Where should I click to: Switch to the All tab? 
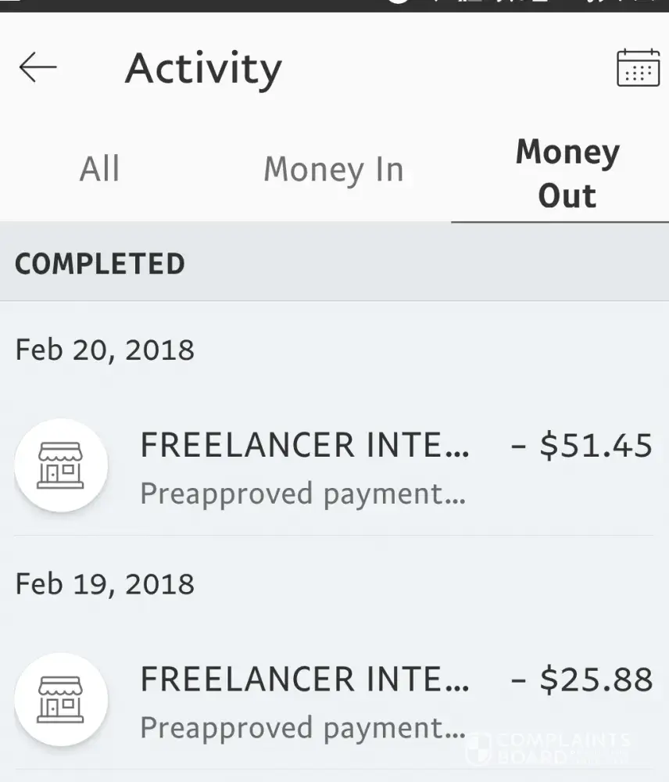[x=99, y=169]
